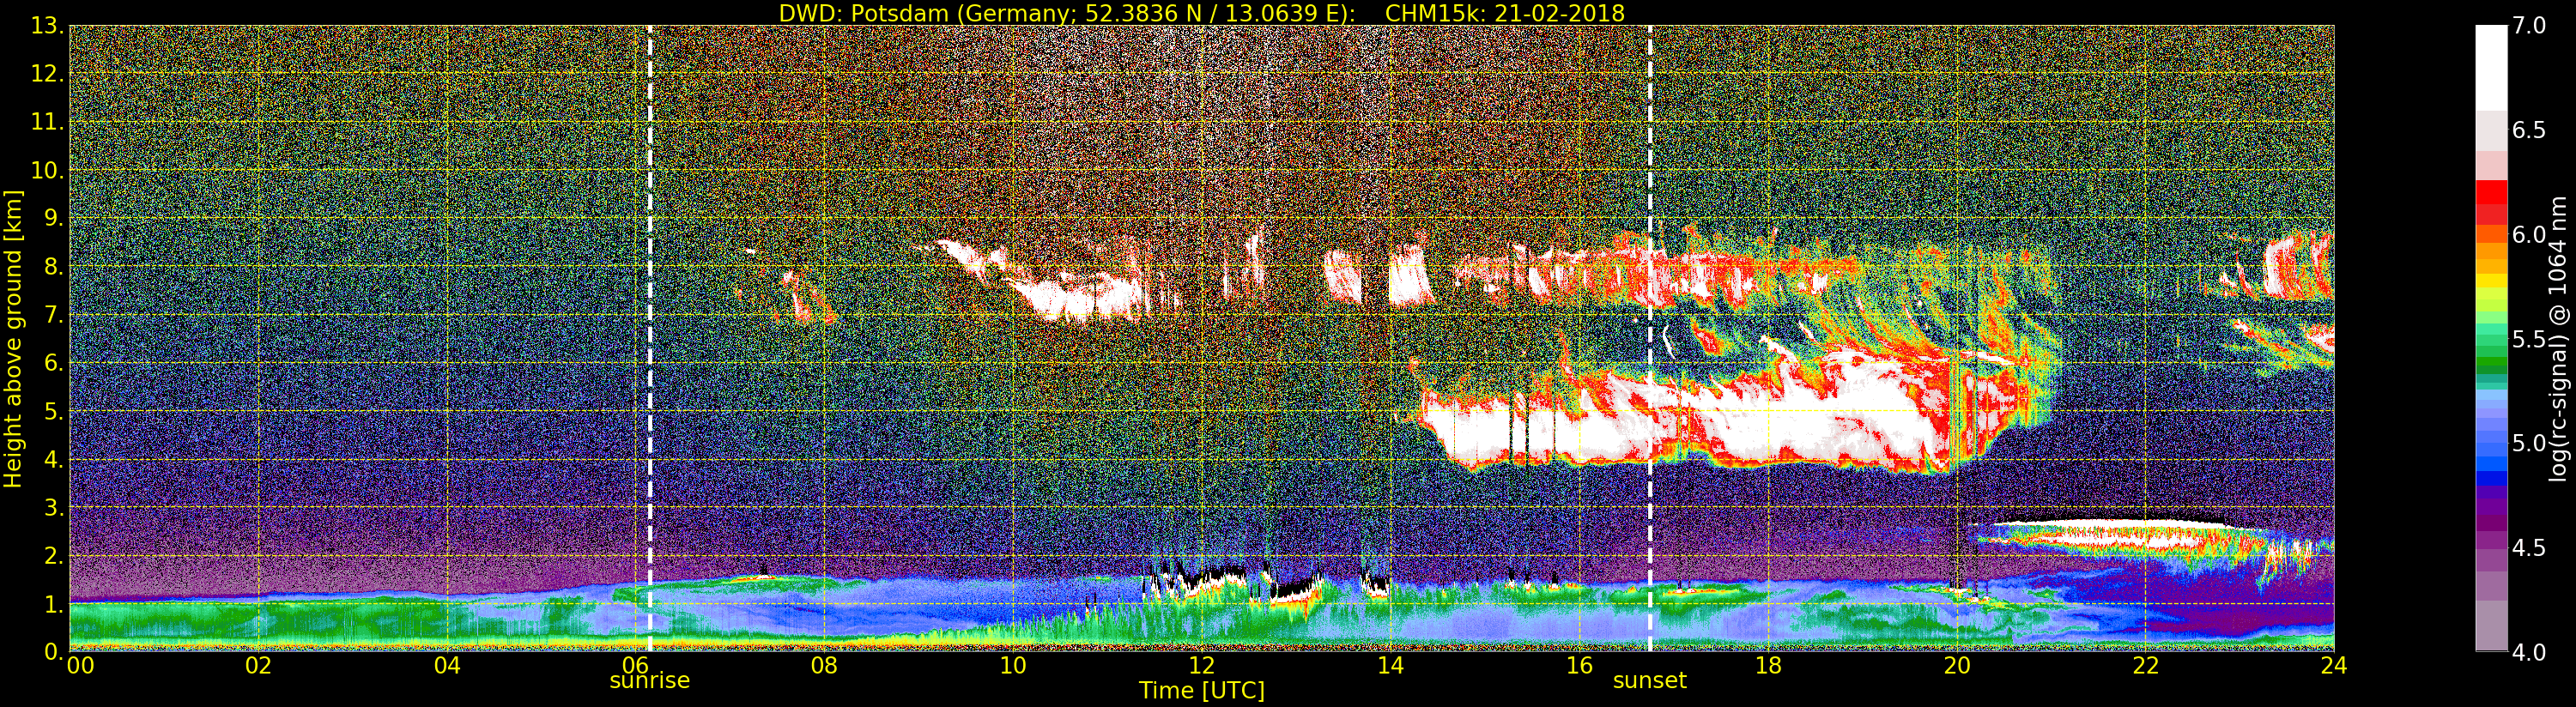This screenshot has width=2576, height=707.
Task: Click the time axis tick '08'
Action: 824,665
